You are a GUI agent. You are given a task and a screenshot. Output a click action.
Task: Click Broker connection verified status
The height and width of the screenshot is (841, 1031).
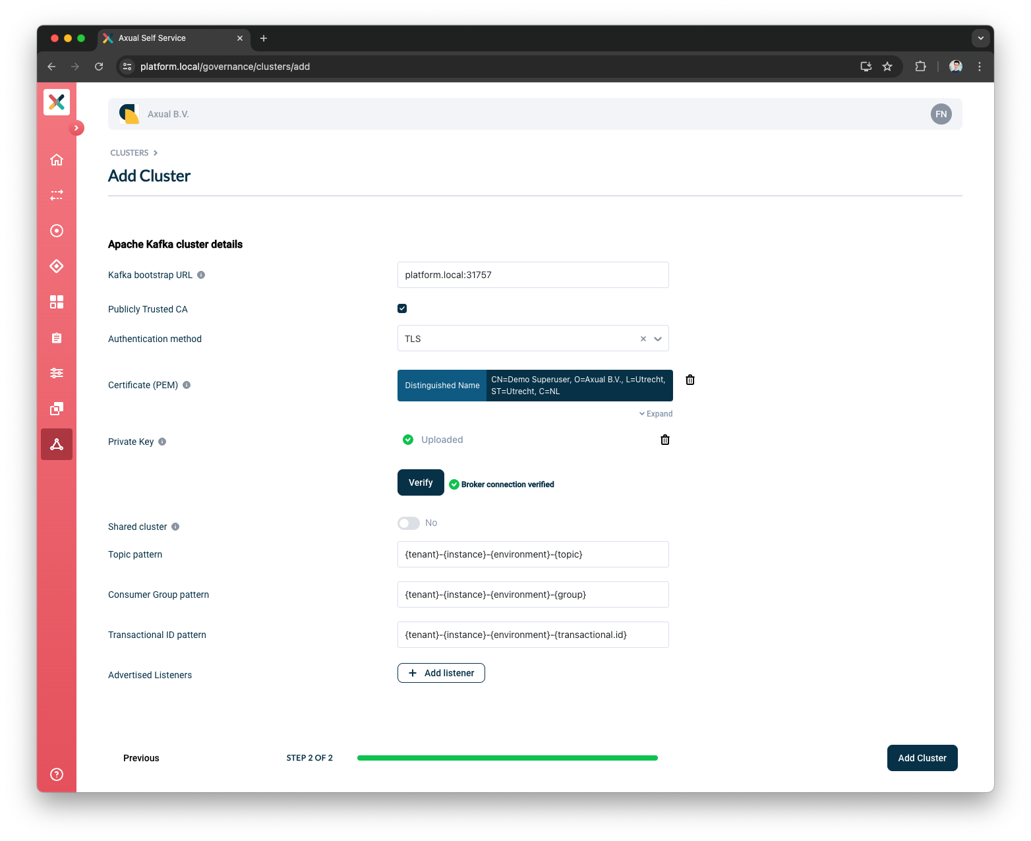tap(502, 484)
